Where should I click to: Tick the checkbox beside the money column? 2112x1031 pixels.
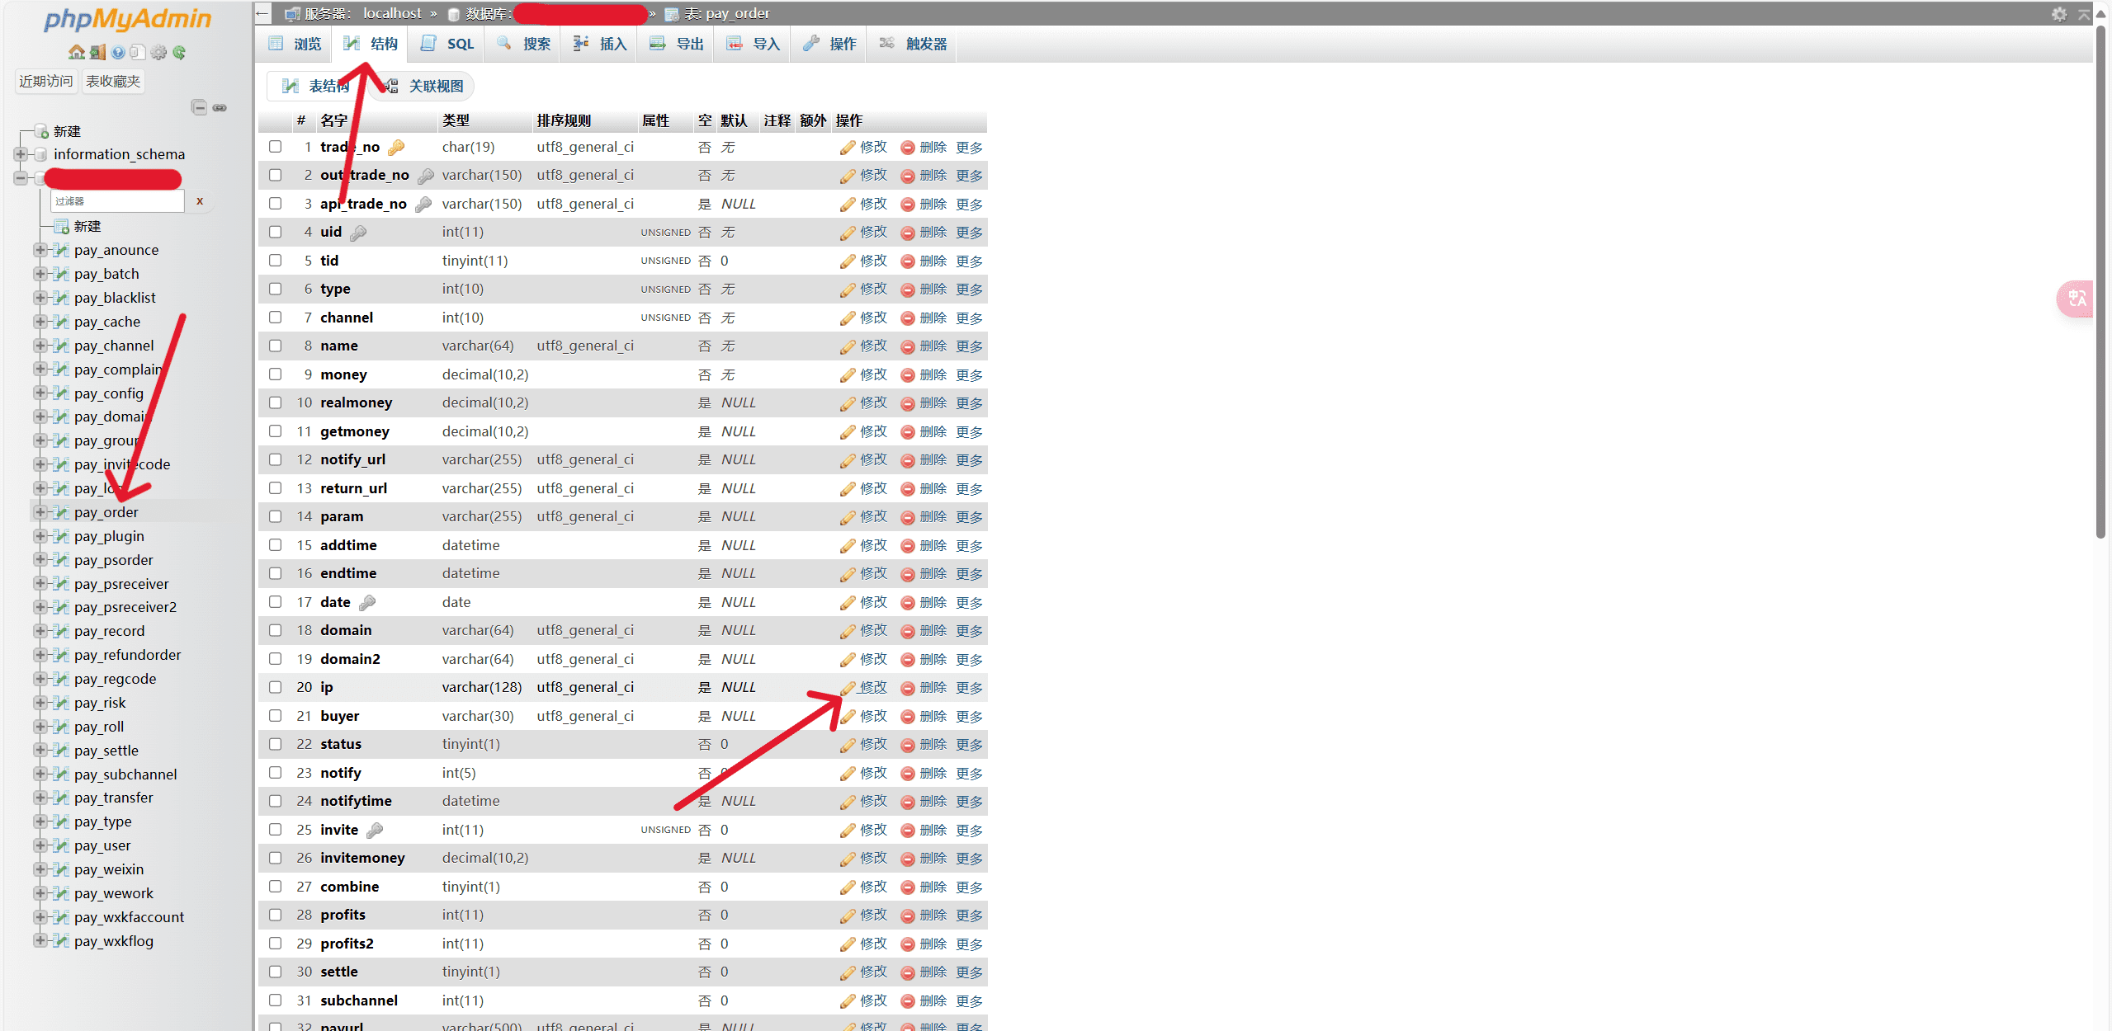click(x=276, y=374)
